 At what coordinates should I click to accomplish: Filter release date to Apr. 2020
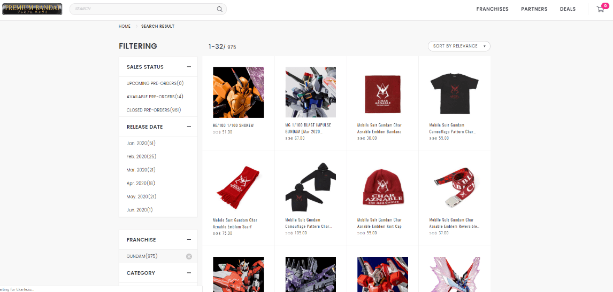pos(141,183)
